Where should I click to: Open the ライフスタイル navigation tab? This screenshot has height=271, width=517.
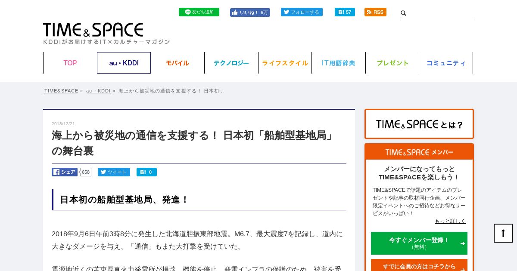[285, 63]
